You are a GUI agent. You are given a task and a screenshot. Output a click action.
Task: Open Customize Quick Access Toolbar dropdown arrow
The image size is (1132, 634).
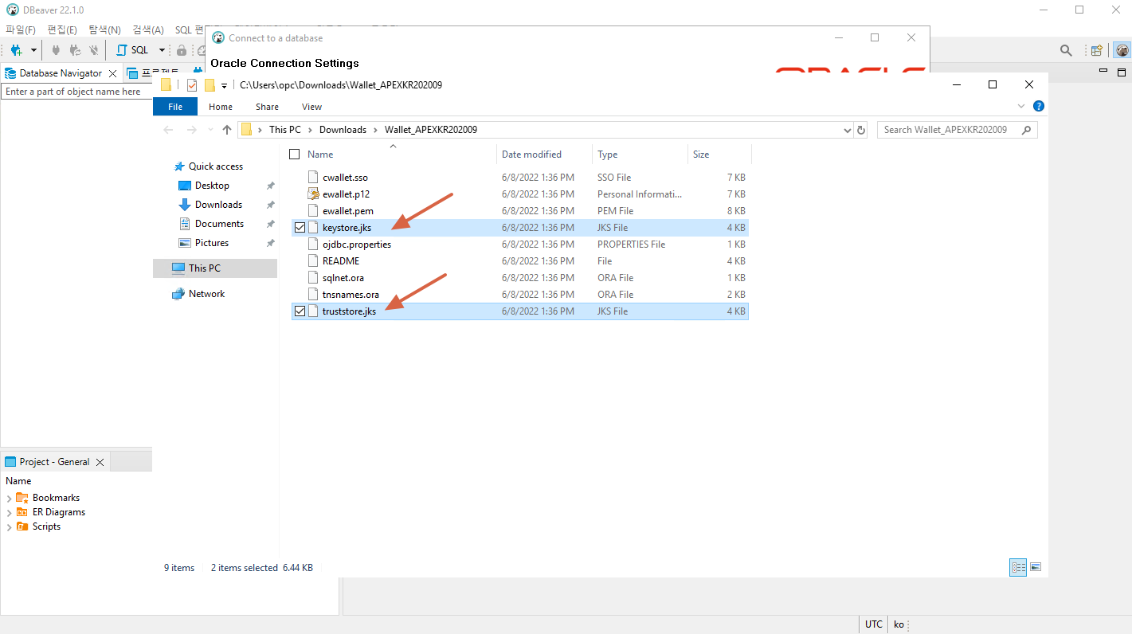(225, 86)
